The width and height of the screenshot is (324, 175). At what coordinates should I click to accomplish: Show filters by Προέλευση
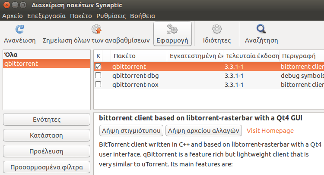[47, 151]
